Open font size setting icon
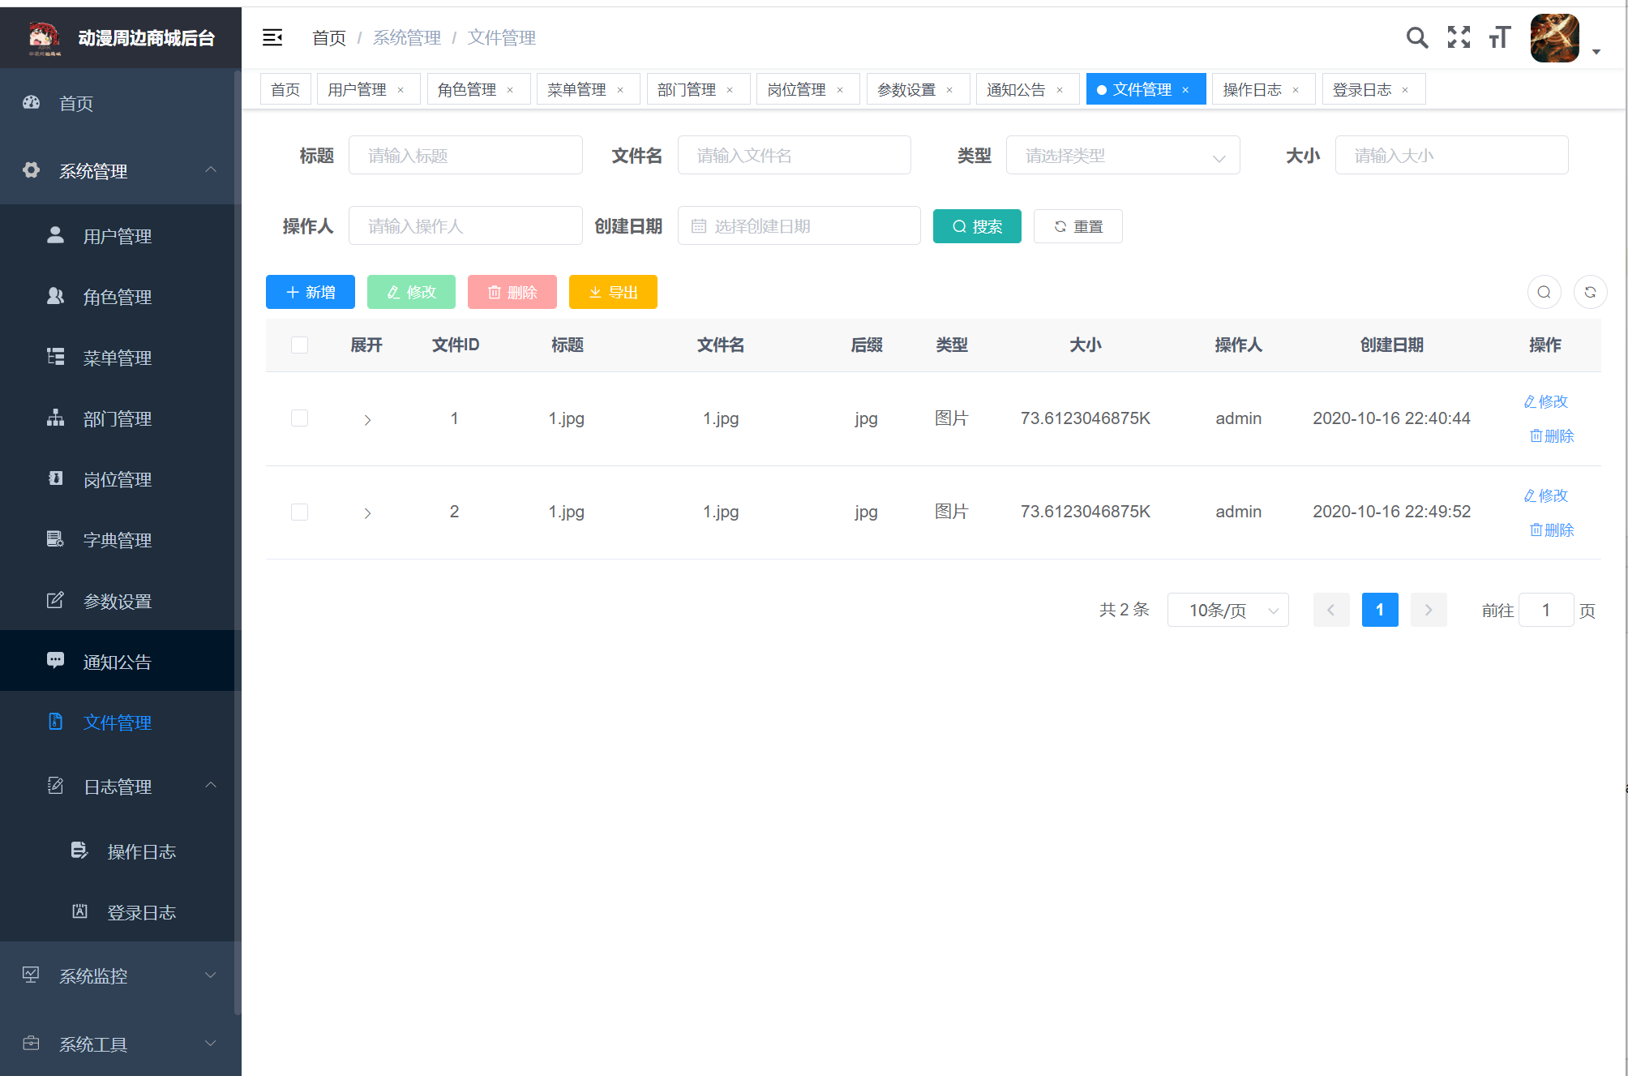This screenshot has height=1076, width=1628. [x=1499, y=37]
